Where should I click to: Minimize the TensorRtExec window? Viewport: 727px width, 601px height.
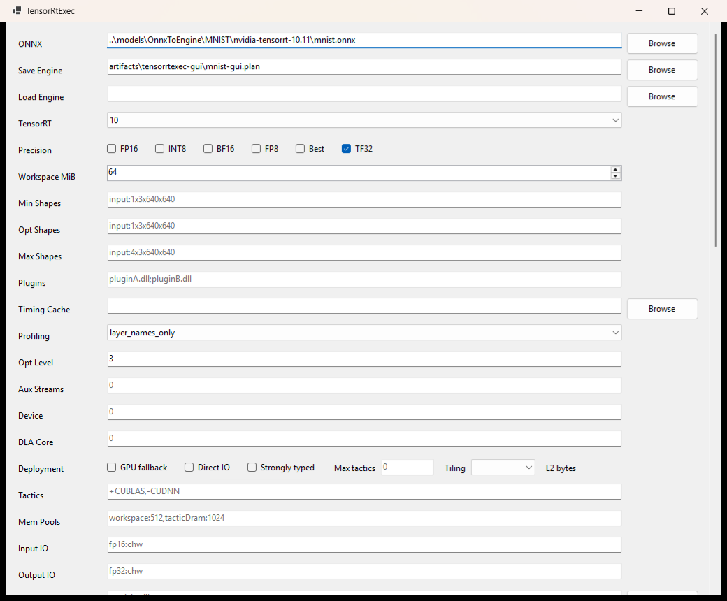[639, 11]
